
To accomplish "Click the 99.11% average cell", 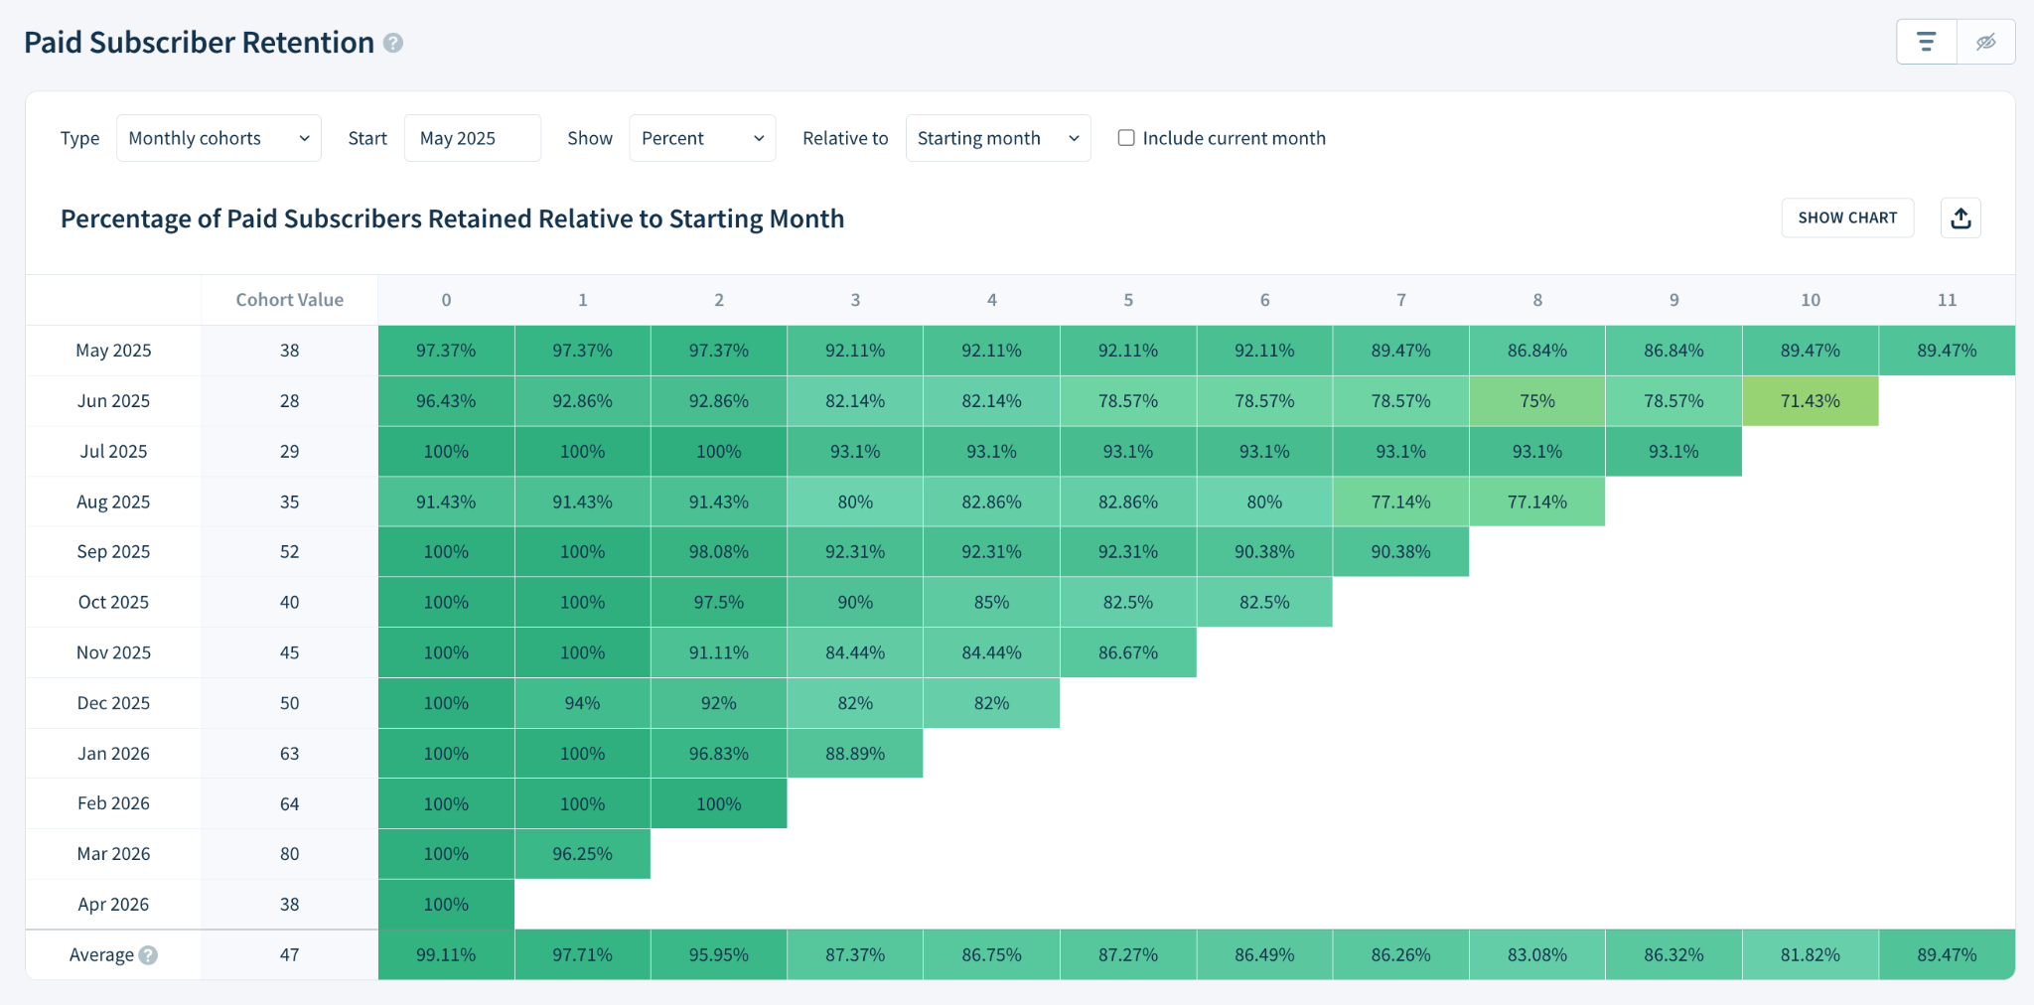I will 446,955.
